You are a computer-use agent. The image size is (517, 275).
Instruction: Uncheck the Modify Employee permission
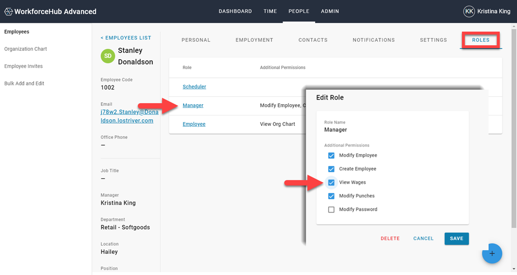(x=331, y=155)
